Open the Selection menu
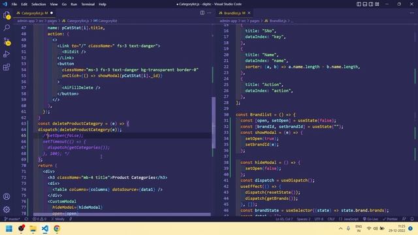418x235 pixels. (39, 5)
